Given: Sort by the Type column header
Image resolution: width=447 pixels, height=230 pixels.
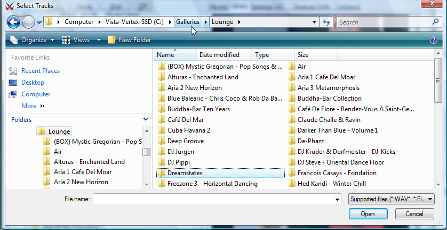Looking at the screenshot, I should click(x=273, y=55).
